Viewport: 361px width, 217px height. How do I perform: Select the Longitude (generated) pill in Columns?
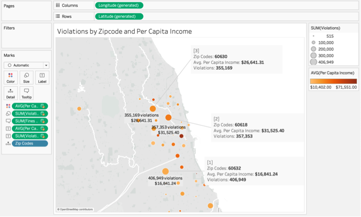(x=119, y=5)
